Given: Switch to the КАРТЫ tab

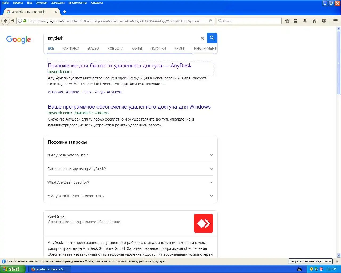Looking at the screenshot, I should tap(137, 49).
